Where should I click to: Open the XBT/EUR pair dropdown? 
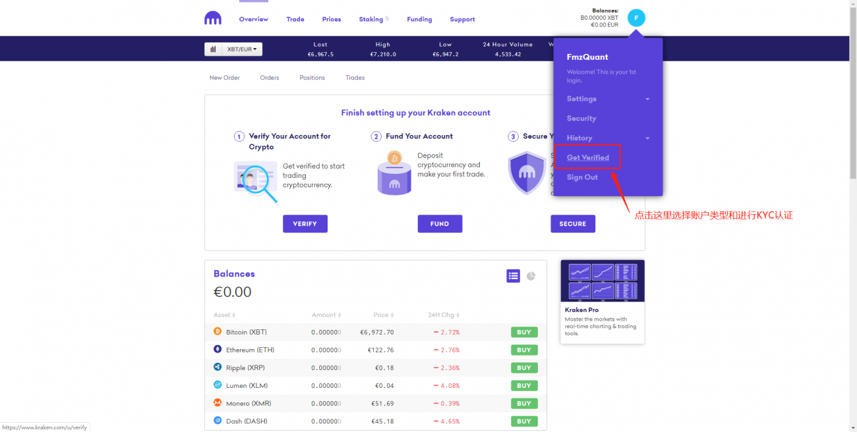(242, 49)
